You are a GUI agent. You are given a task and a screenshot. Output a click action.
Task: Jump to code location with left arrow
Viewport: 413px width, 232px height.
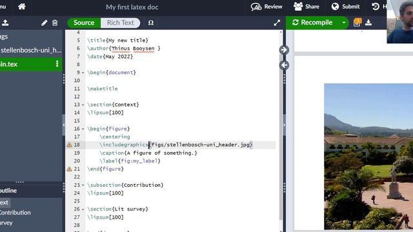click(284, 65)
